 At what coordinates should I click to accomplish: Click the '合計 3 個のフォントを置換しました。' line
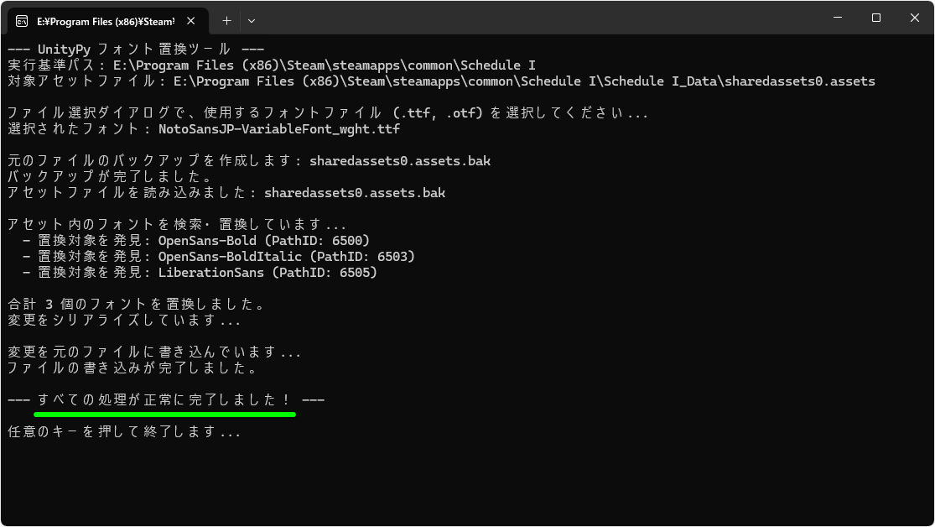click(x=137, y=305)
